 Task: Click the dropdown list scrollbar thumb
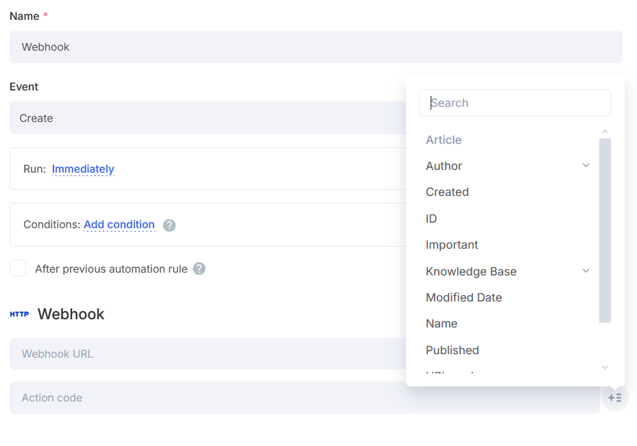click(x=605, y=230)
